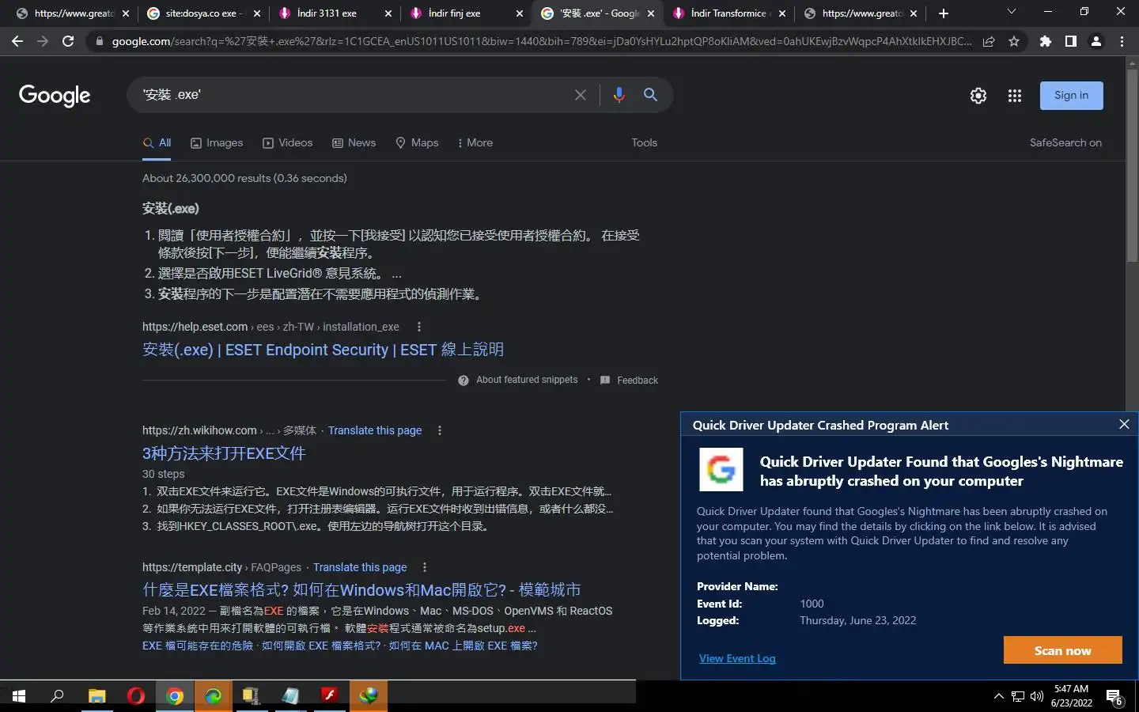Screen dimensions: 1139x712
Task: Open Windows Start menu
Action: tap(19, 696)
